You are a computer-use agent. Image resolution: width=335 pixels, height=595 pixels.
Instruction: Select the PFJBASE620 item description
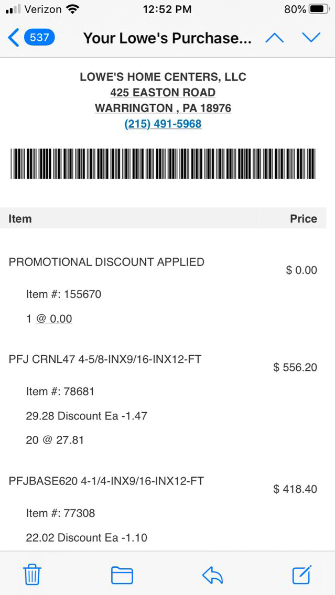tap(106, 481)
